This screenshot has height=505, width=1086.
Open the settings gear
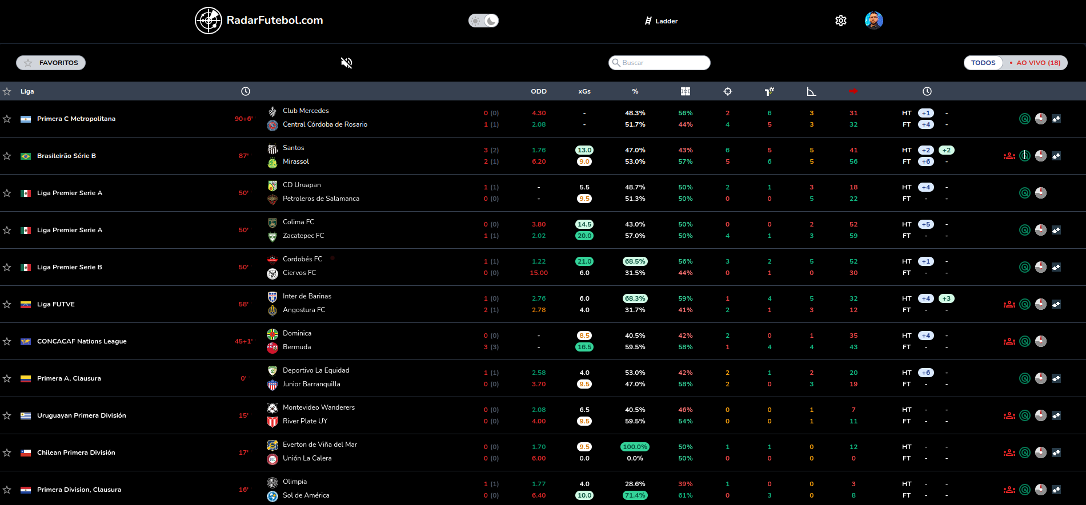[841, 21]
